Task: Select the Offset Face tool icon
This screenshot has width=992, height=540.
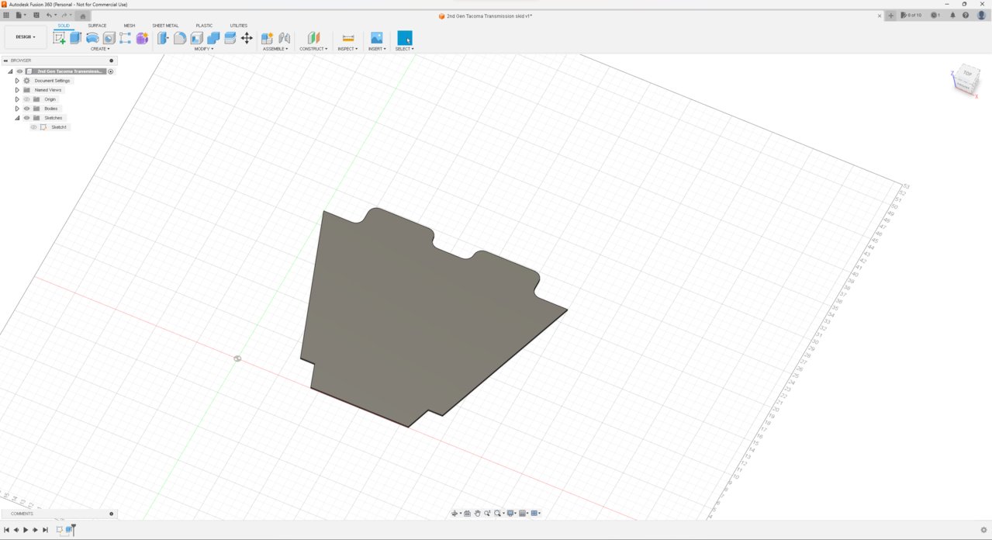Action: tap(230, 38)
